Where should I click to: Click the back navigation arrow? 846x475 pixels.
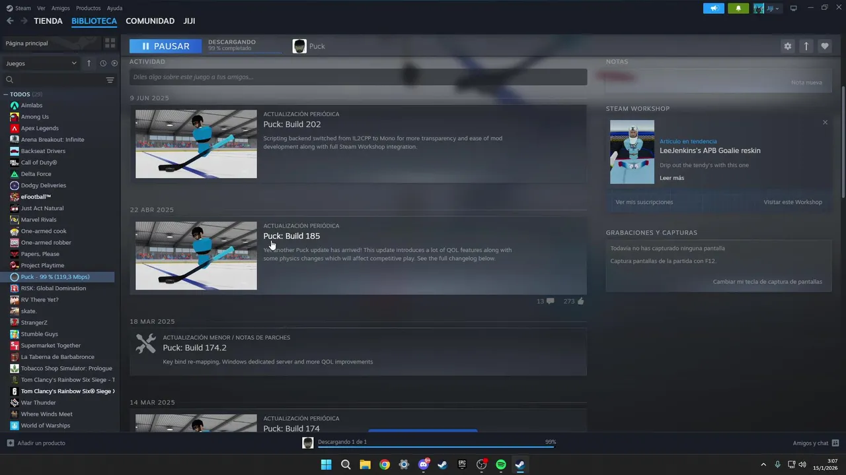point(10,21)
